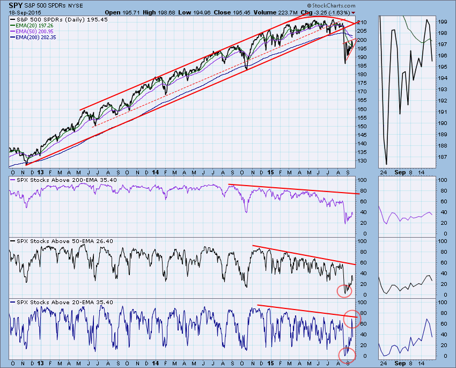
Task: Click the Volume 223.7M reading
Action: point(275,12)
